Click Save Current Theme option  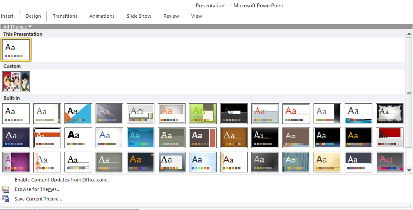coord(38,199)
